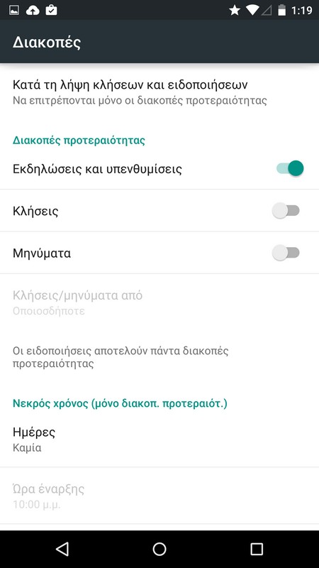Turn on the Μηνύματα toggle
The height and width of the screenshot is (568, 319).
pos(286,253)
